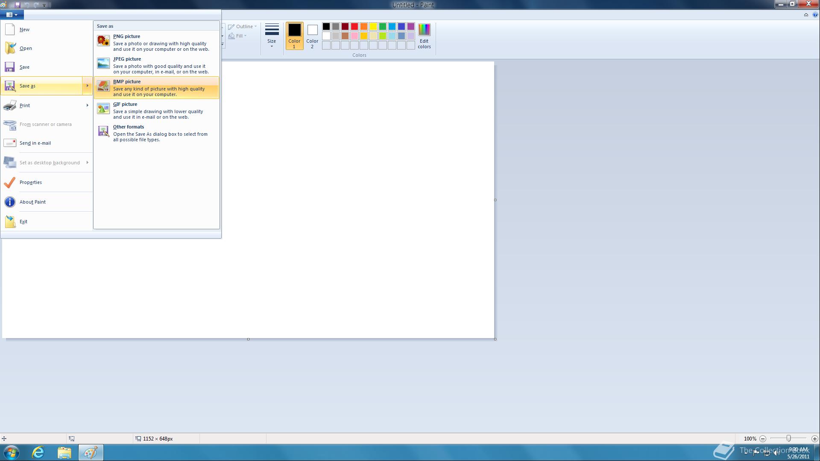Viewport: 820px width, 461px height.
Task: Open the Size line thickness dropdown
Action: (272, 36)
